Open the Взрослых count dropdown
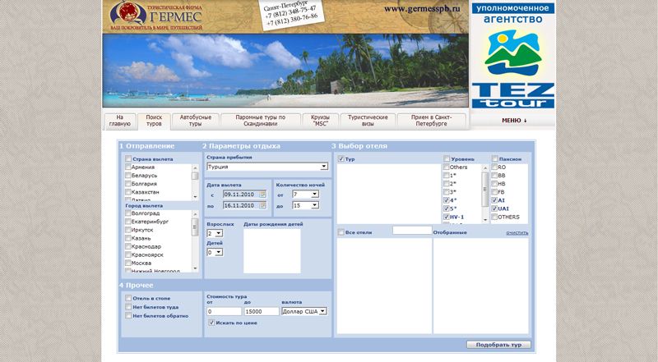The height and width of the screenshot is (362, 658). [x=215, y=233]
